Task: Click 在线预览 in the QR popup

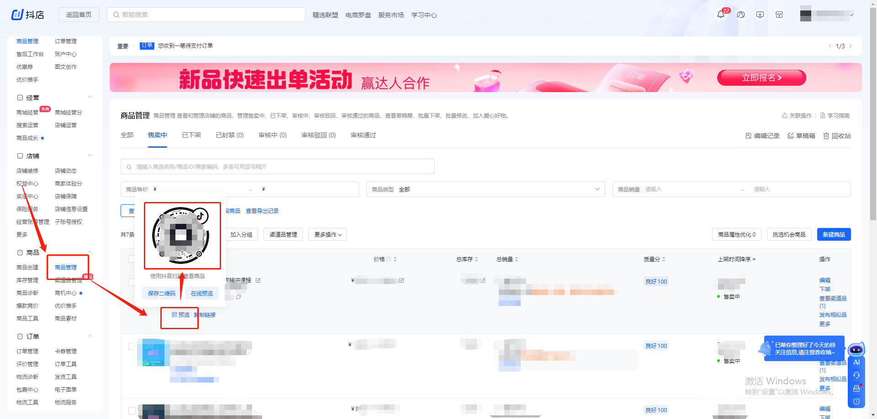Action: pyautogui.click(x=202, y=293)
